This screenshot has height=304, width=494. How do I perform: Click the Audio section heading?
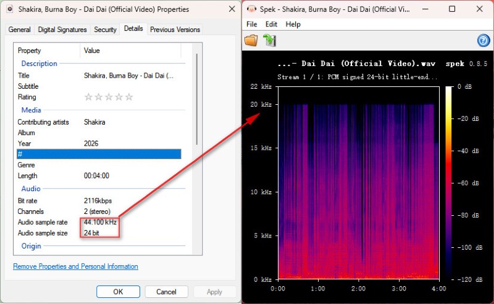31,189
